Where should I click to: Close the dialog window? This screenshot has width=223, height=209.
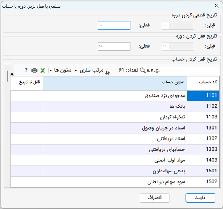[x=217, y=6]
